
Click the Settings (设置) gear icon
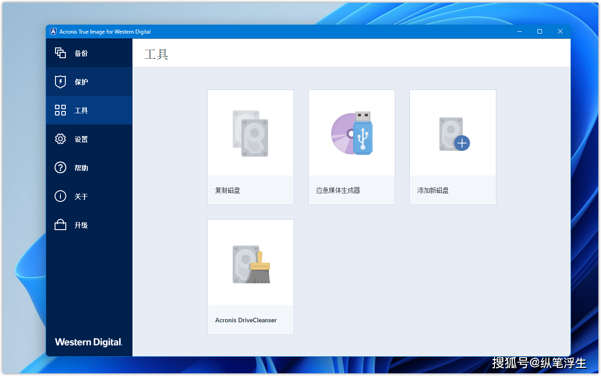point(60,139)
